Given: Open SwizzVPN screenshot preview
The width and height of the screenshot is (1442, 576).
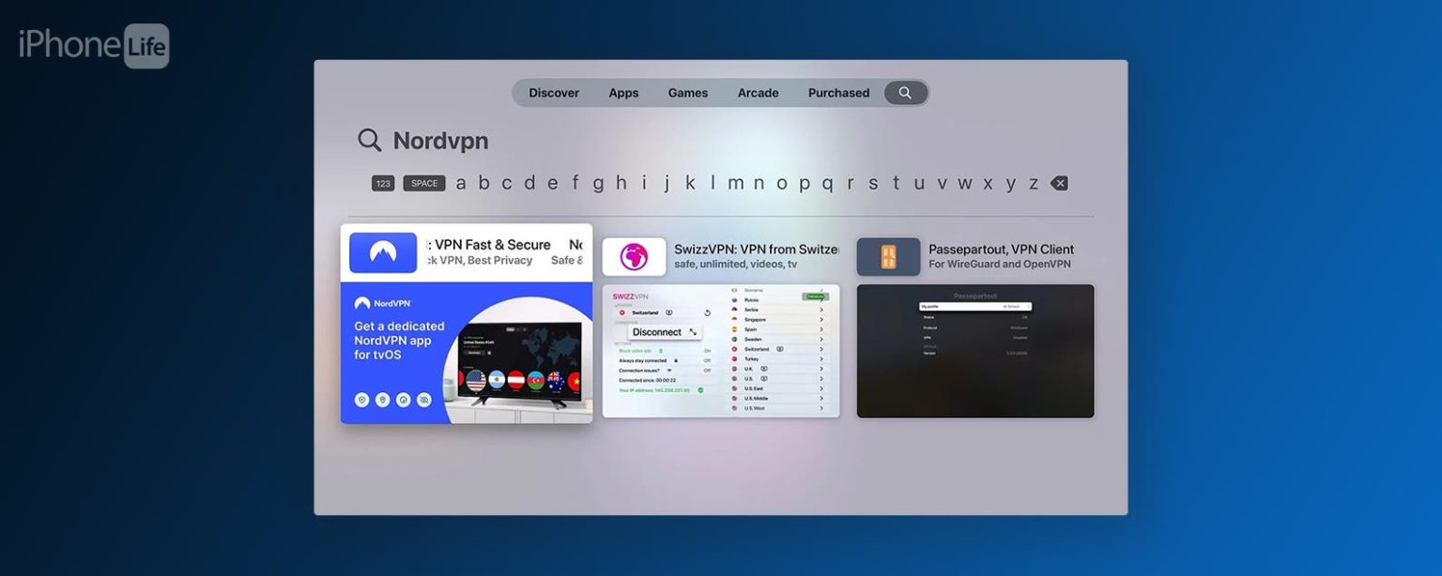Looking at the screenshot, I should click(x=721, y=351).
